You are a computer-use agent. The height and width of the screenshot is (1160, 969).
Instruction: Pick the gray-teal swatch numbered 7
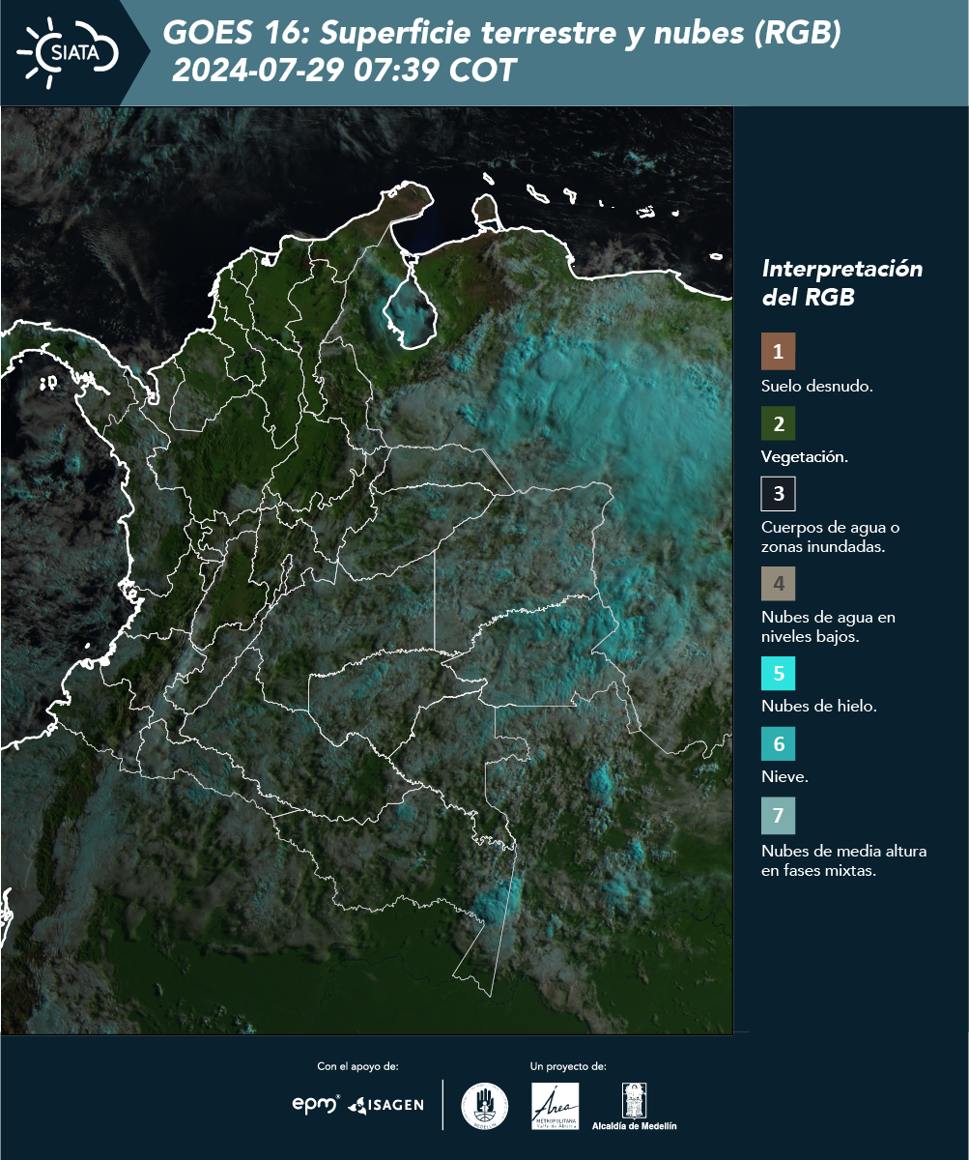(x=778, y=816)
